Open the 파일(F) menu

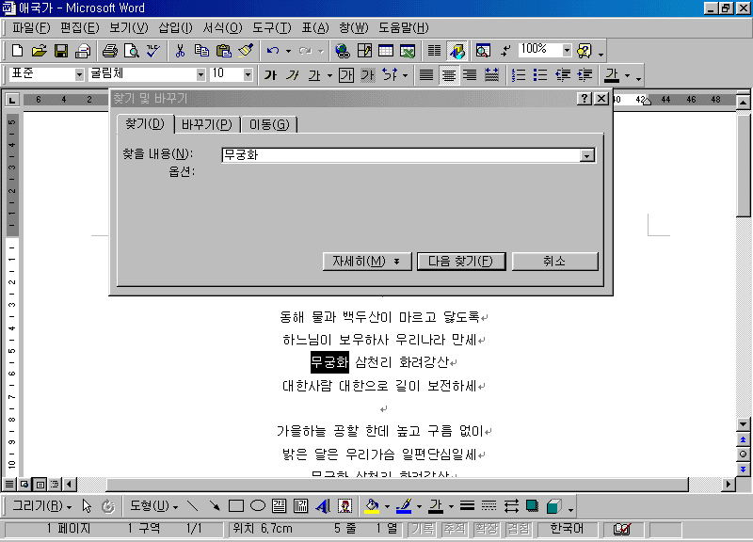tap(31, 28)
